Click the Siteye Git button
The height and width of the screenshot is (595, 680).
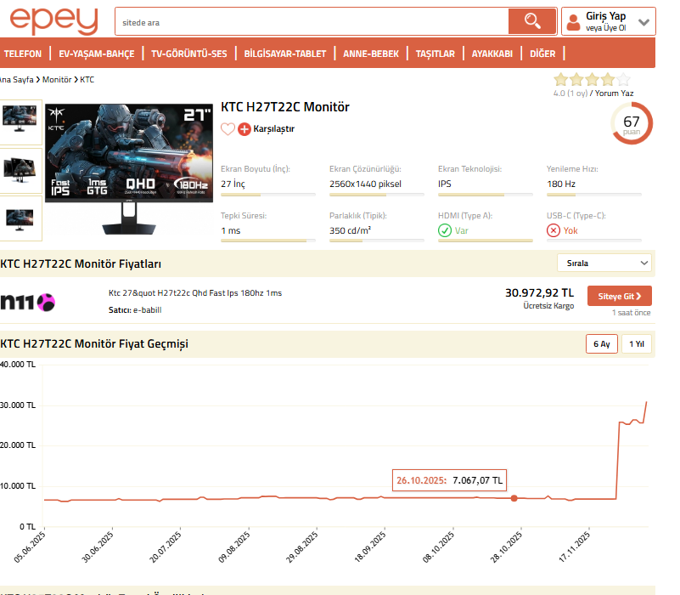point(619,296)
